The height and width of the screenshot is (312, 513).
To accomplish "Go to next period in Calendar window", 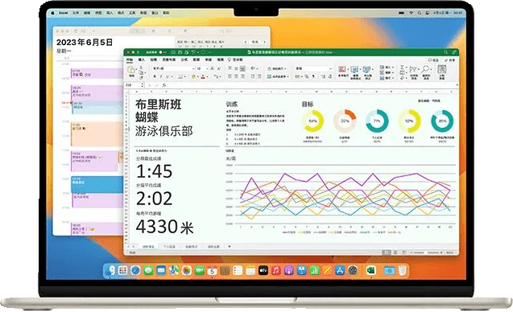I will [x=264, y=42].
